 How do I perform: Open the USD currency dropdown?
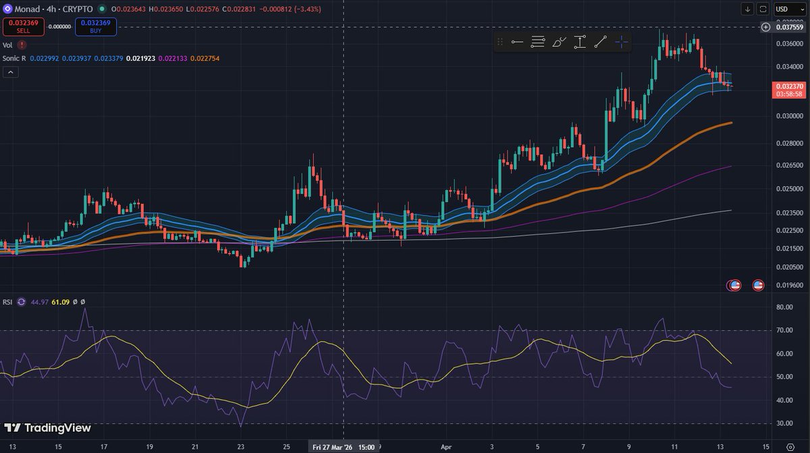(x=789, y=9)
